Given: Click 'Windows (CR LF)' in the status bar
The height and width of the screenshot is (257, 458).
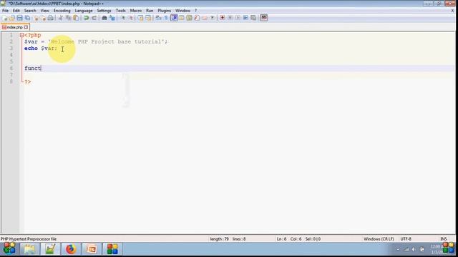Looking at the screenshot, I should pos(379,239).
